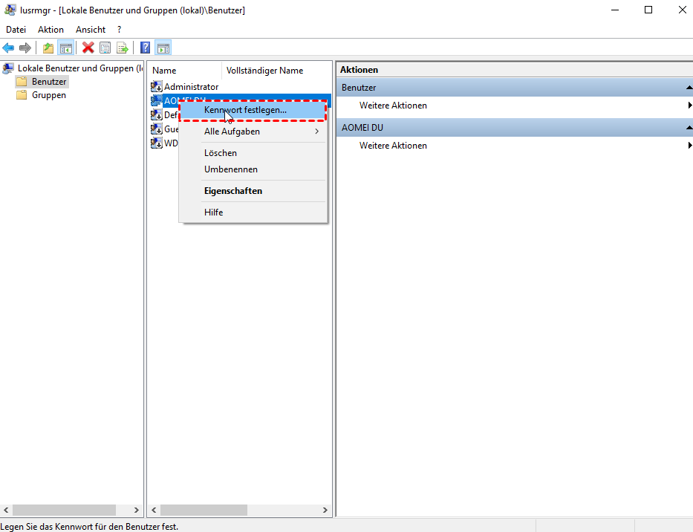
Task: Click right arrow of tree pane scrollbar
Action: coord(137,510)
